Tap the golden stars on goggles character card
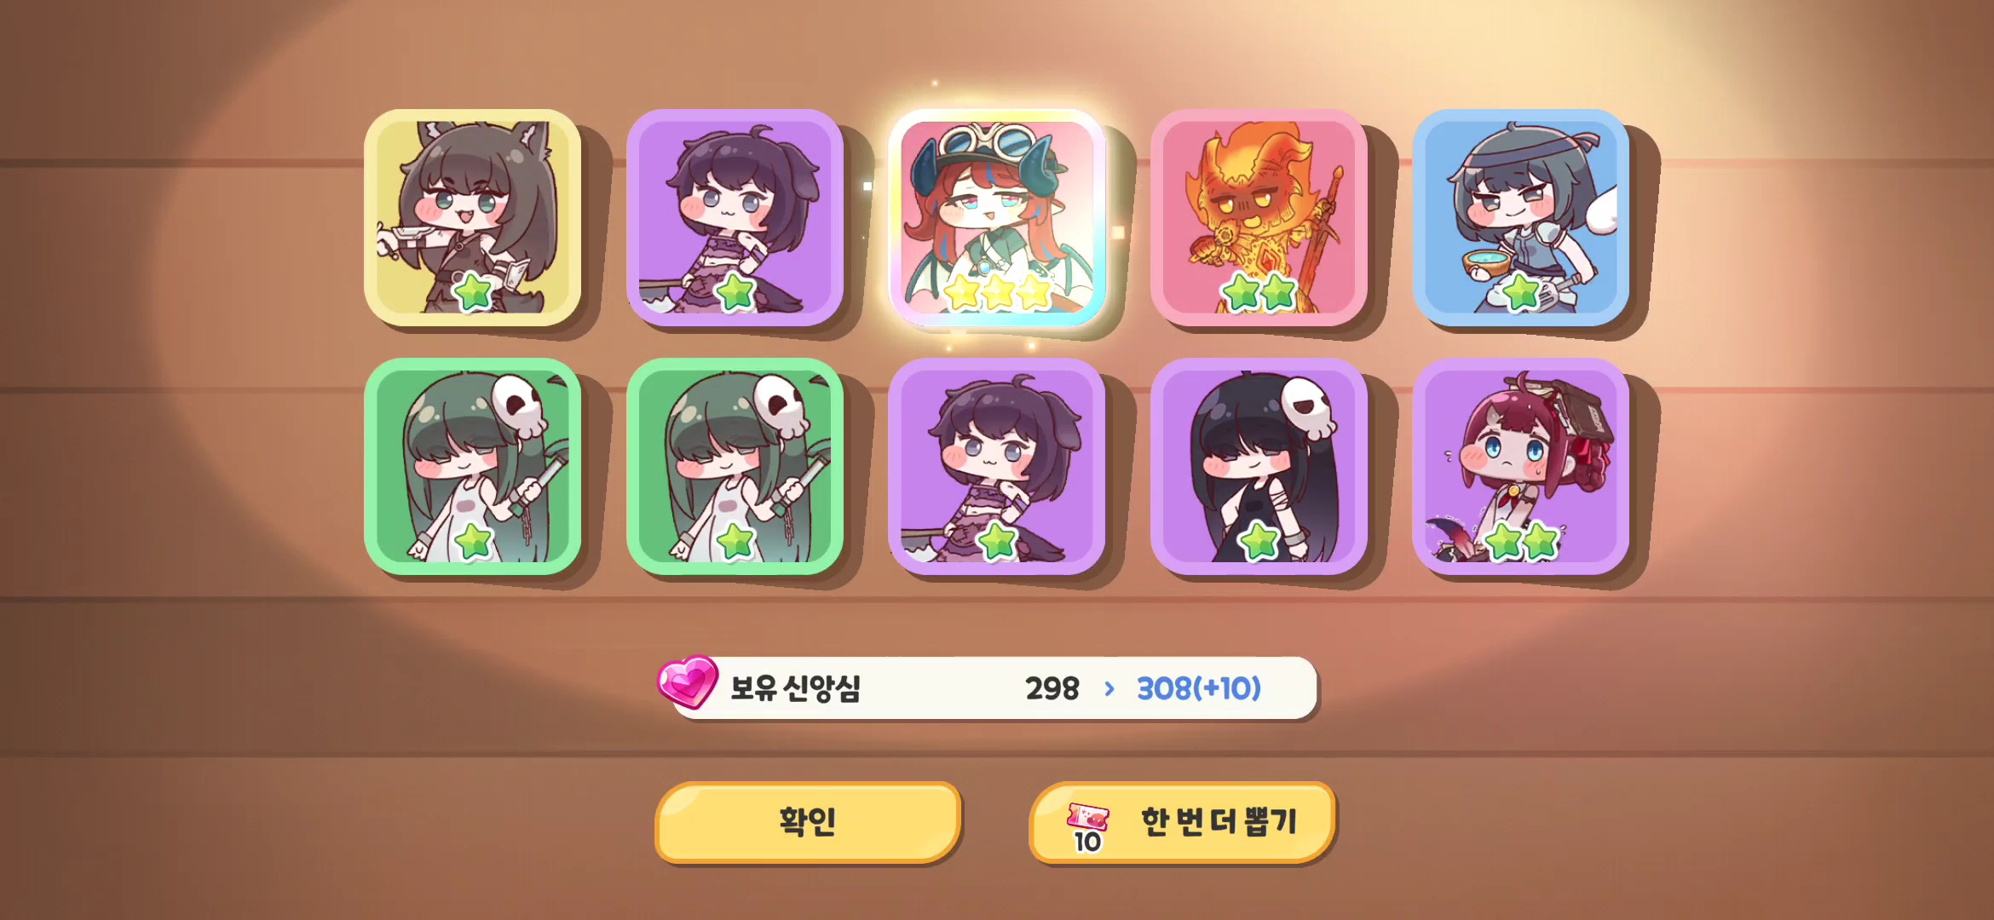Image resolution: width=1994 pixels, height=920 pixels. 998,293
